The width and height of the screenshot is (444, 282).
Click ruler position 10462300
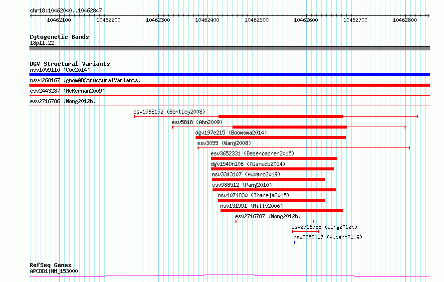(158, 20)
